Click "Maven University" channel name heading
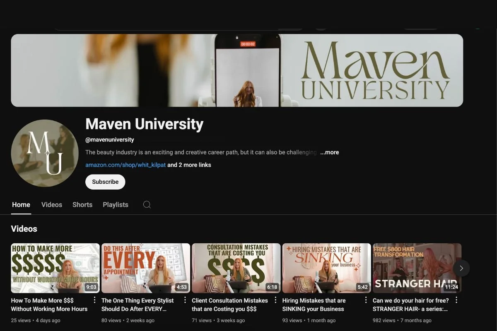The height and width of the screenshot is (331, 497). (x=145, y=124)
